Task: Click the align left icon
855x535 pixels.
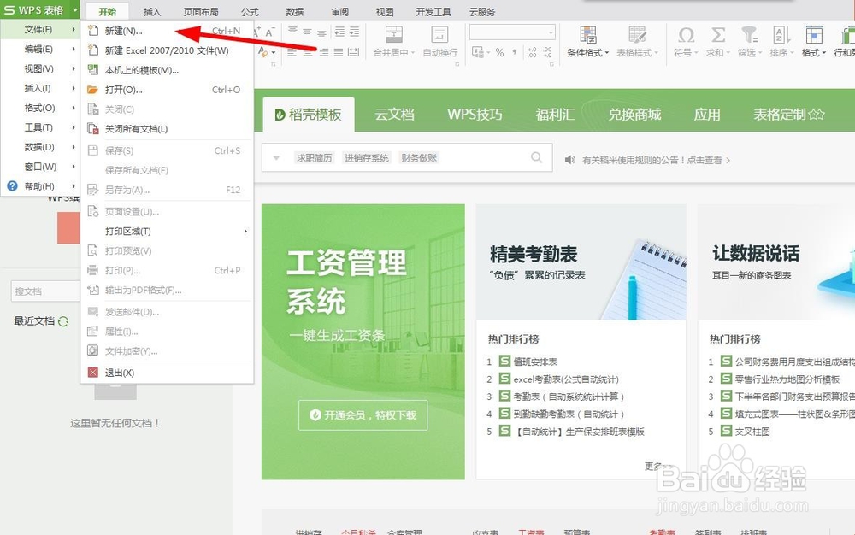Action: click(x=292, y=52)
